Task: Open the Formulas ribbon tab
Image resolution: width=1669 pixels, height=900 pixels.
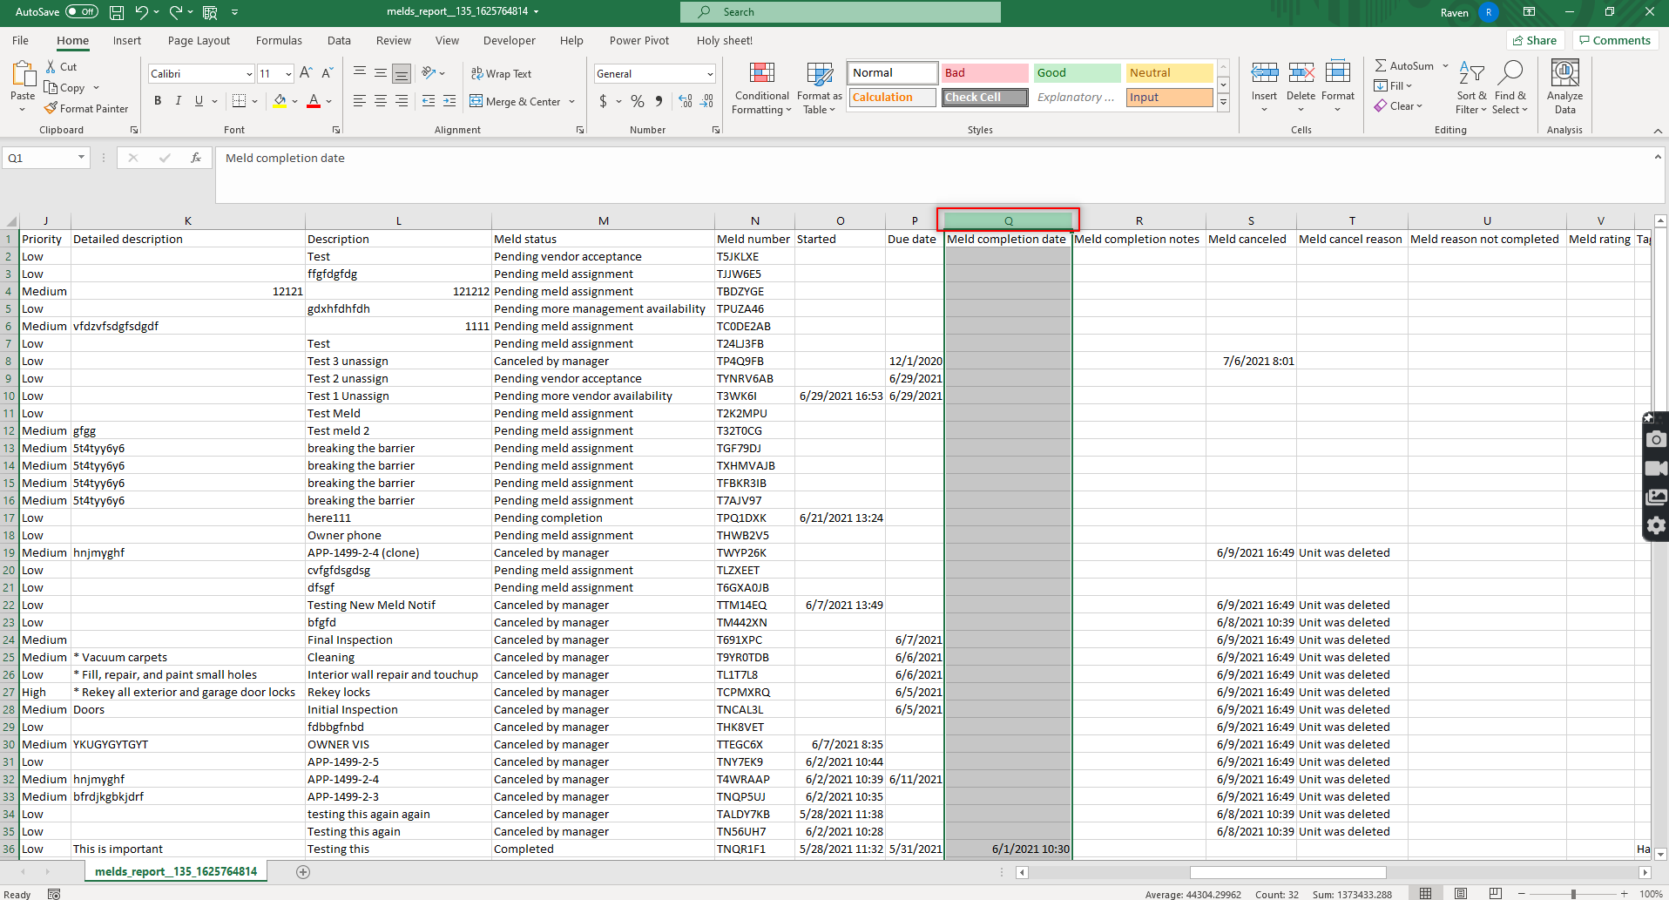Action: pos(279,41)
